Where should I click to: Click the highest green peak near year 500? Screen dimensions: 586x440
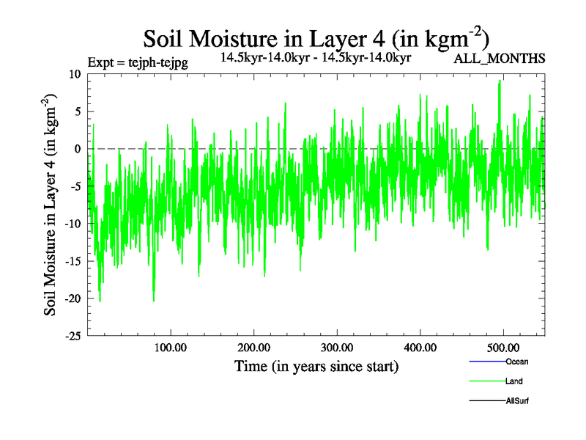500,81
